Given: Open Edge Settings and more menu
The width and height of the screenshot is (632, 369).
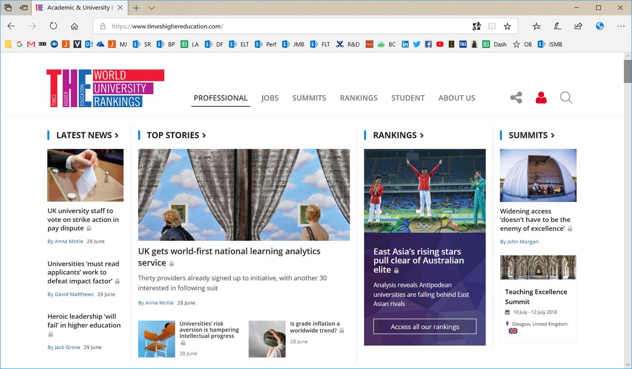Looking at the screenshot, I should pos(620,26).
